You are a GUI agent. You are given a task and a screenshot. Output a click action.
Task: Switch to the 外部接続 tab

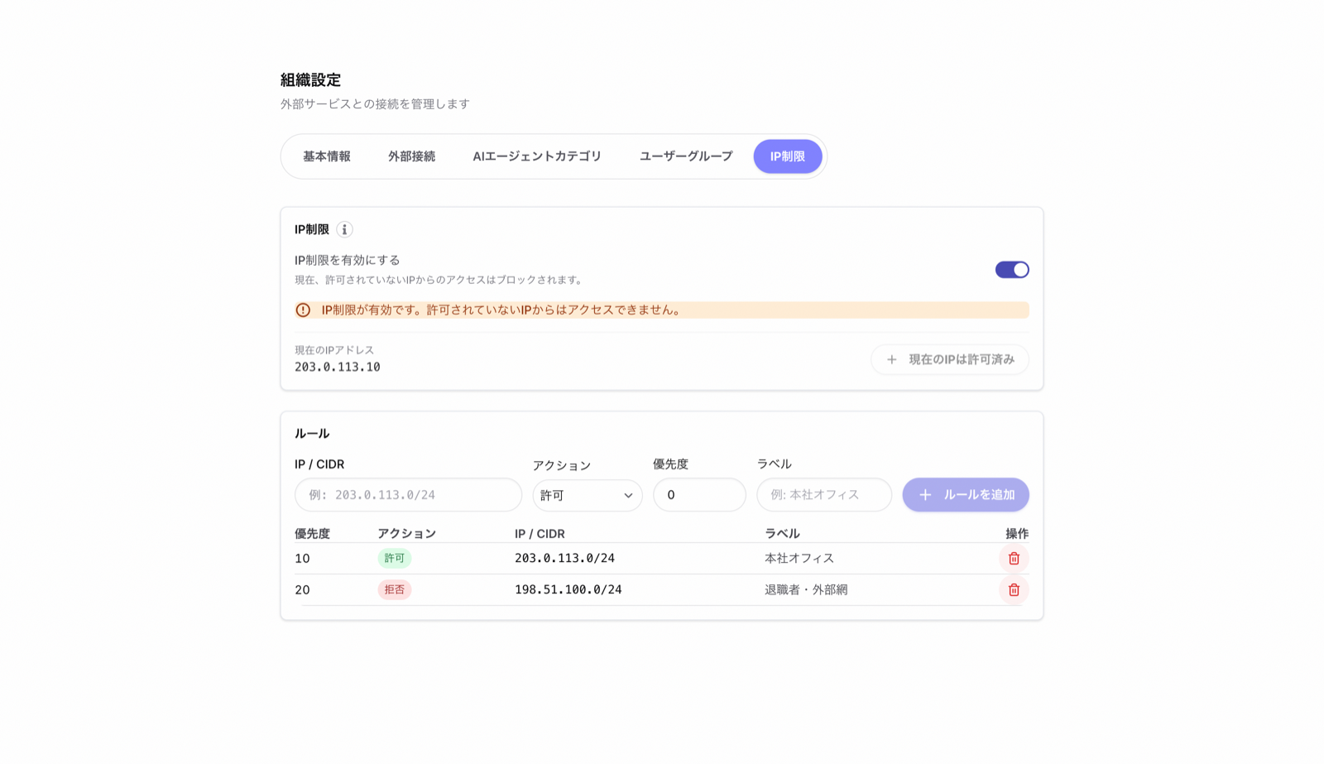411,156
